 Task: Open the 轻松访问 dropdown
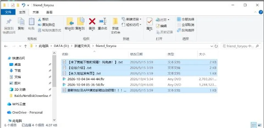[x=132, y=25]
